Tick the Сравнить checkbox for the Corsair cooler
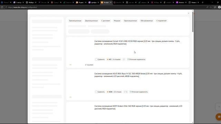The width and height of the screenshot is (221, 124). [x=96, y=59]
